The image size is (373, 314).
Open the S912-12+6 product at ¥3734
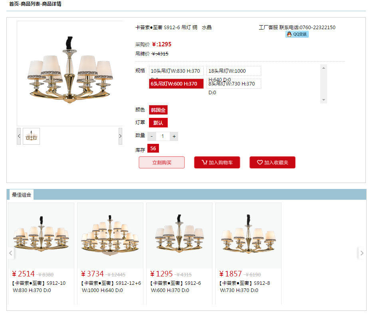pos(110,253)
